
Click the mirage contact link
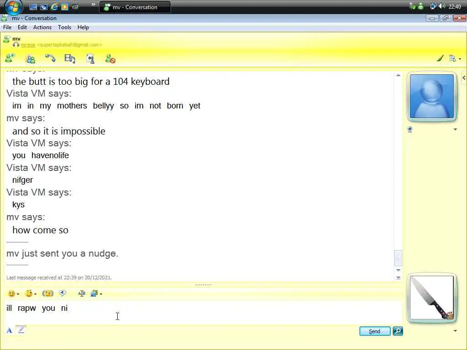tap(28, 45)
